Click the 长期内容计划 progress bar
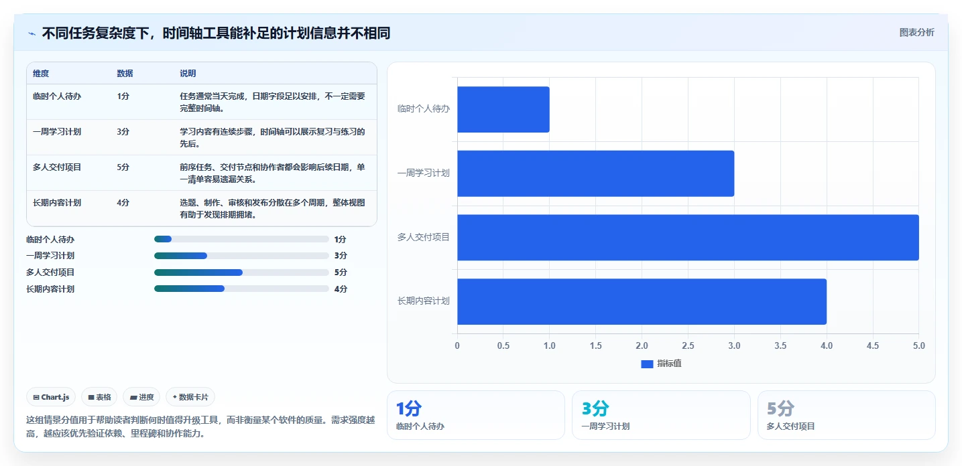The width and height of the screenshot is (962, 466). pyautogui.click(x=241, y=289)
